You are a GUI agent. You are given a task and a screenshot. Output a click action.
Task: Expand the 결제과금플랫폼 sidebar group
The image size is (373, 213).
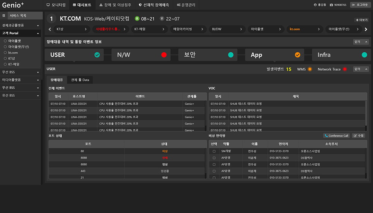tap(21, 25)
